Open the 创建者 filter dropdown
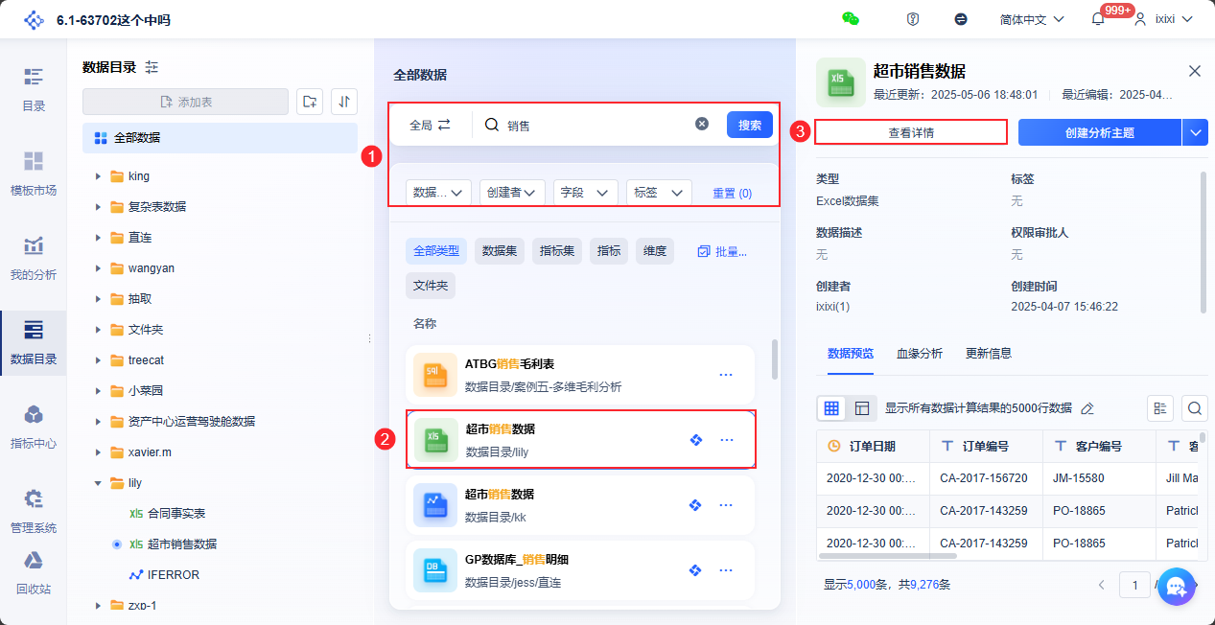The image size is (1215, 625). point(512,193)
